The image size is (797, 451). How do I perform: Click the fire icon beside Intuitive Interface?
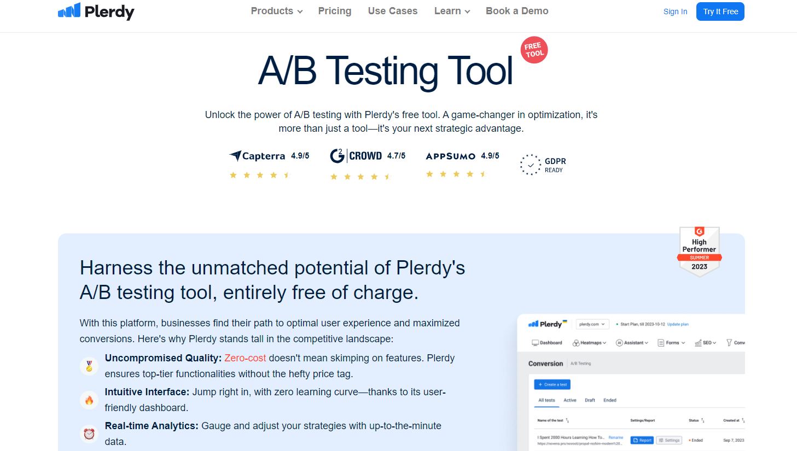89,400
